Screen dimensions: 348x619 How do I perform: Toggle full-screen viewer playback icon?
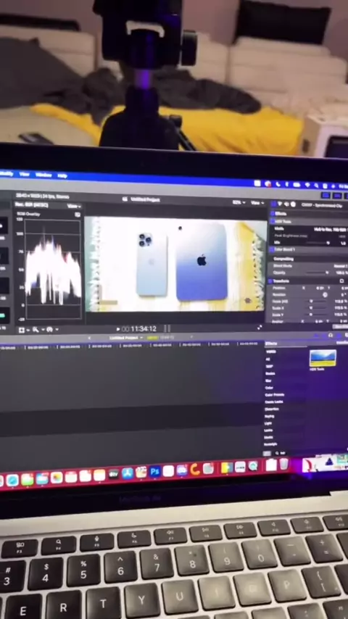click(x=260, y=328)
